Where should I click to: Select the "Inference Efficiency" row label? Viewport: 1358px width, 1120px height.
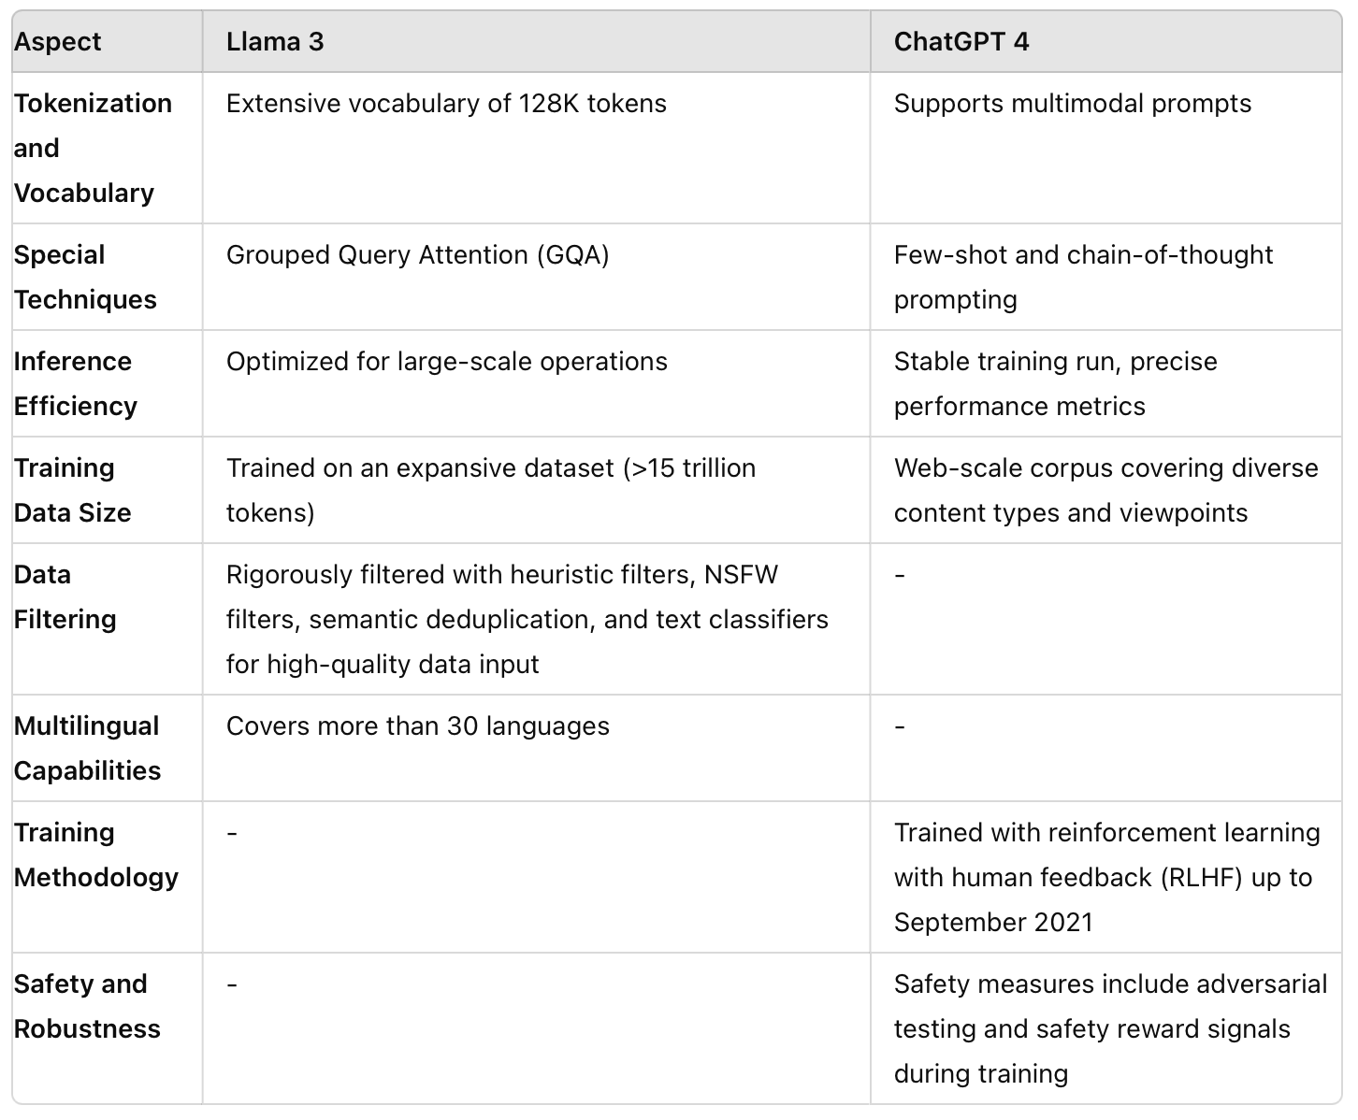(75, 383)
